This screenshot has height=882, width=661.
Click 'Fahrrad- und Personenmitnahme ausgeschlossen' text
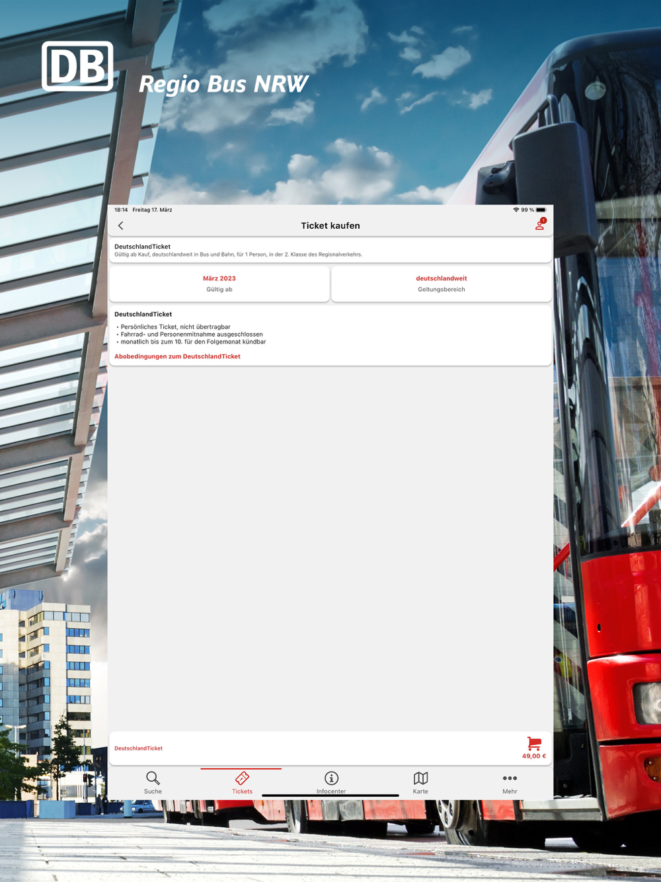[x=192, y=335]
